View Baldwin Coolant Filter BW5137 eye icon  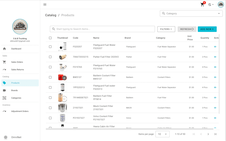pyautogui.click(x=215, y=77)
